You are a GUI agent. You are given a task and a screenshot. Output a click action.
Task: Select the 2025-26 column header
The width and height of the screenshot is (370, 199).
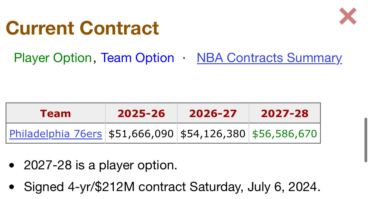pyautogui.click(x=141, y=113)
